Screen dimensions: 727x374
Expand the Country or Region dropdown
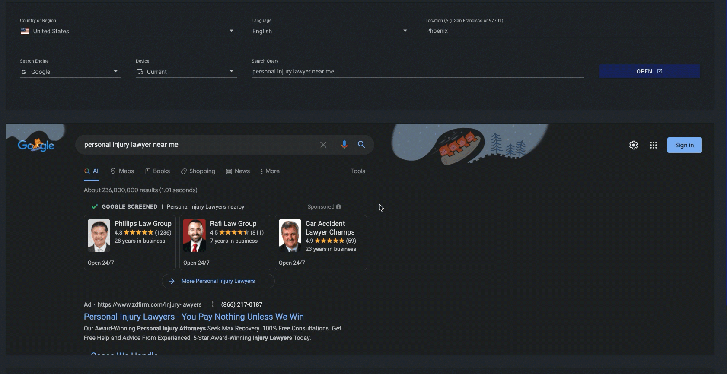point(231,31)
